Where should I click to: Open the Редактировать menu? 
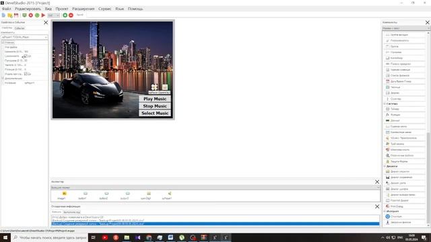point(28,9)
